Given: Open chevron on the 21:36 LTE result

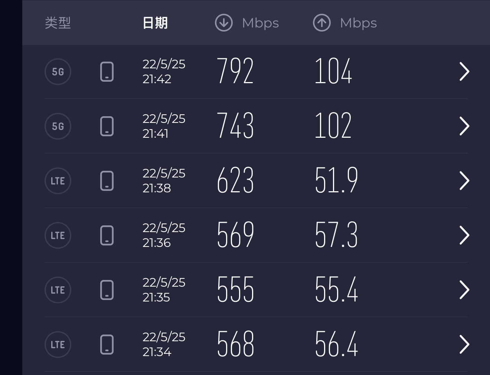Looking at the screenshot, I should (x=464, y=235).
